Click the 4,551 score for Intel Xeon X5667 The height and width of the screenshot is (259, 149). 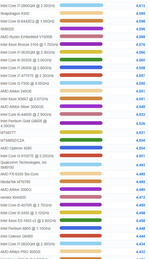click(140, 99)
